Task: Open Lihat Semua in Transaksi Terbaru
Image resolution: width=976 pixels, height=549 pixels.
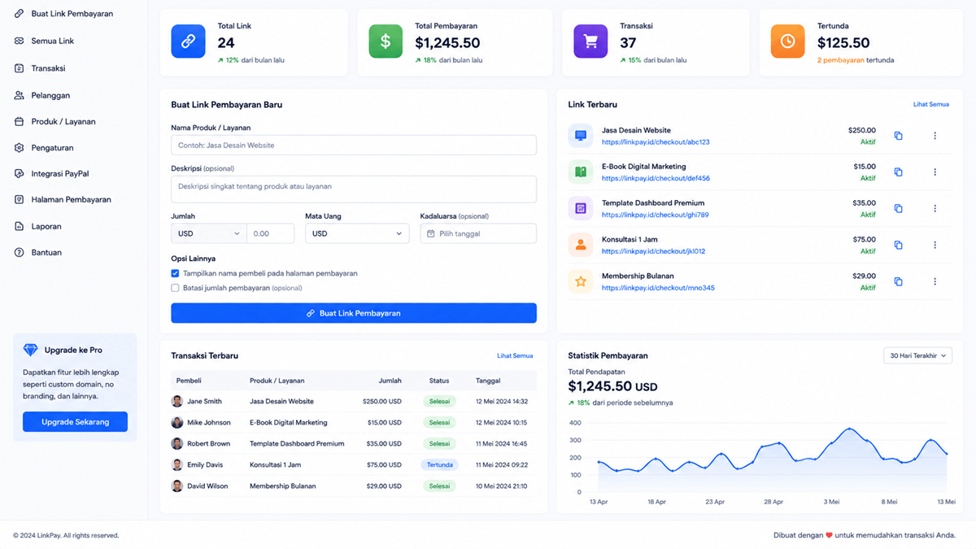Action: pyautogui.click(x=515, y=355)
